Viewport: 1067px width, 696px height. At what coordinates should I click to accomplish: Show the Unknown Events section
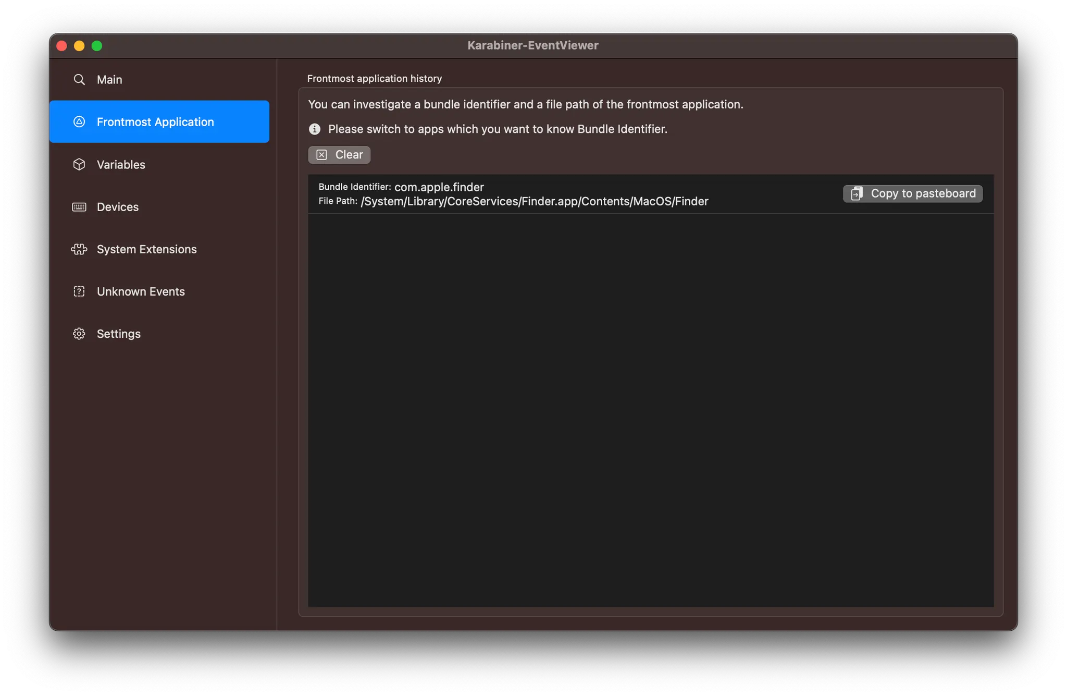click(141, 291)
